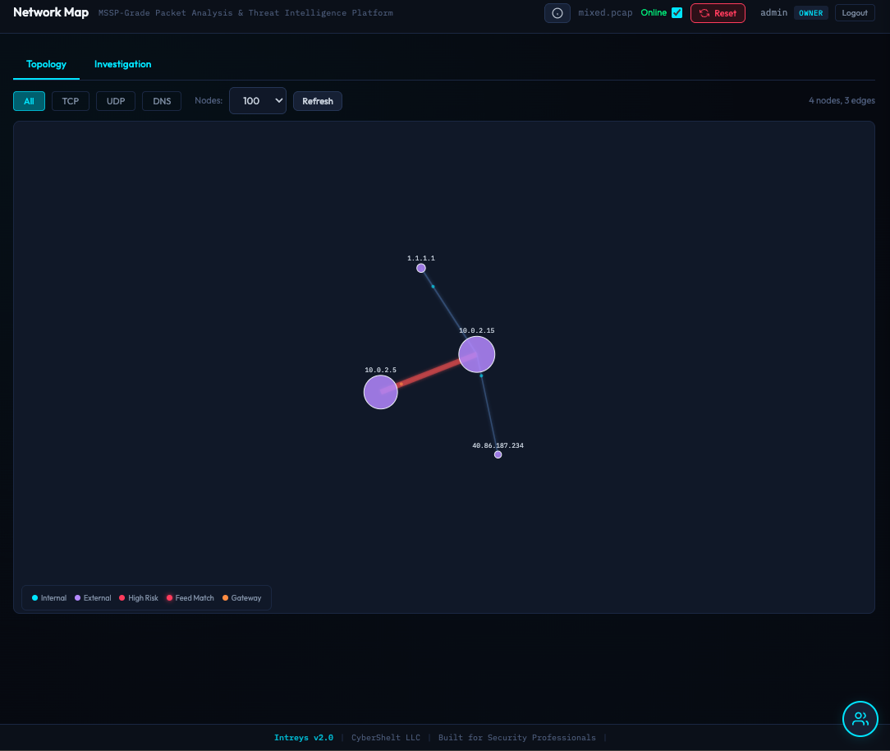The image size is (890, 751).
Task: Enable the DNS protocol filter
Action: [161, 100]
